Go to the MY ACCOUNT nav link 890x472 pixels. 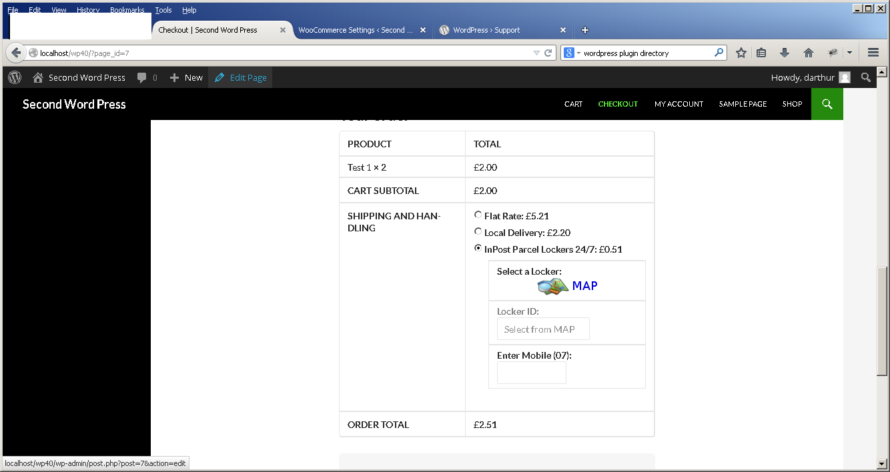tap(679, 104)
